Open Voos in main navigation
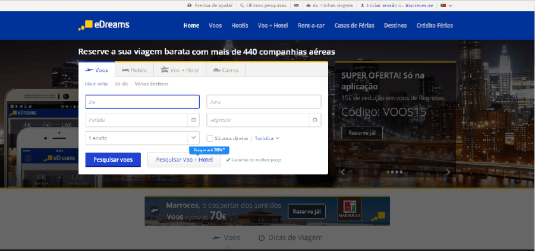The width and height of the screenshot is (535, 251). tap(215, 26)
